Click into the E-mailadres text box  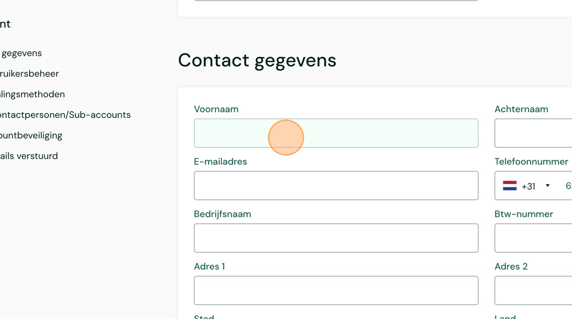point(336,185)
